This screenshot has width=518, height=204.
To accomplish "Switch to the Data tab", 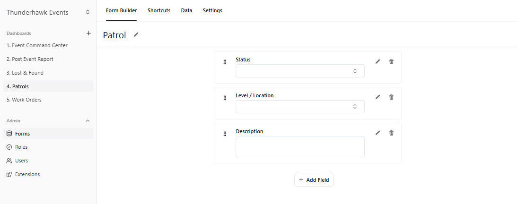I will [186, 10].
